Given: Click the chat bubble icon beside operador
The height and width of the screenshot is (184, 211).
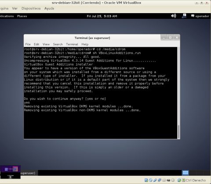Looking at the screenshot, I should tap(193, 16).
